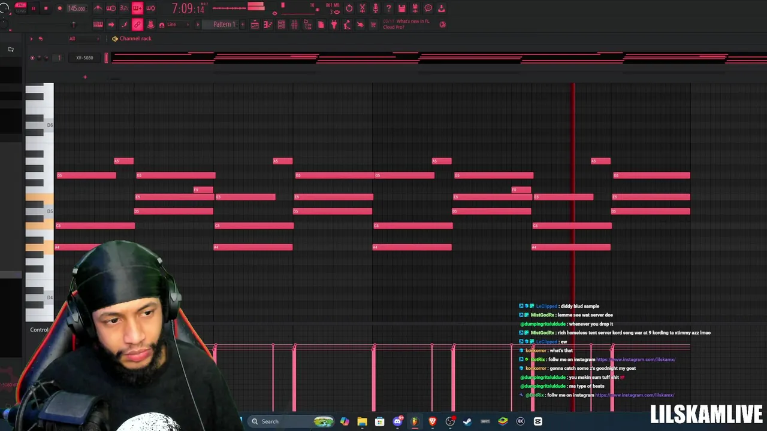
Task: Click the XV-5080 channel select indicator
Action: [106, 57]
